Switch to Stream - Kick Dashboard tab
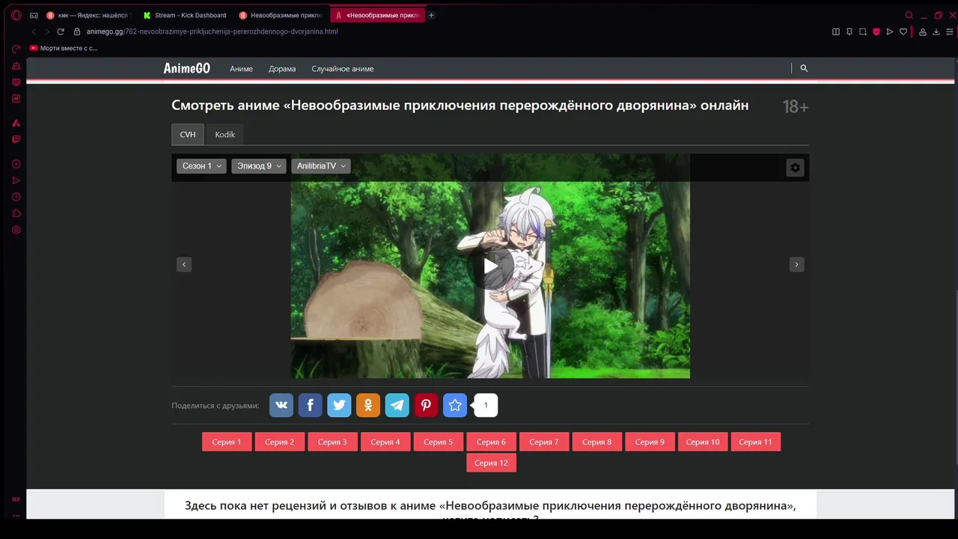The image size is (958, 539). tap(186, 15)
